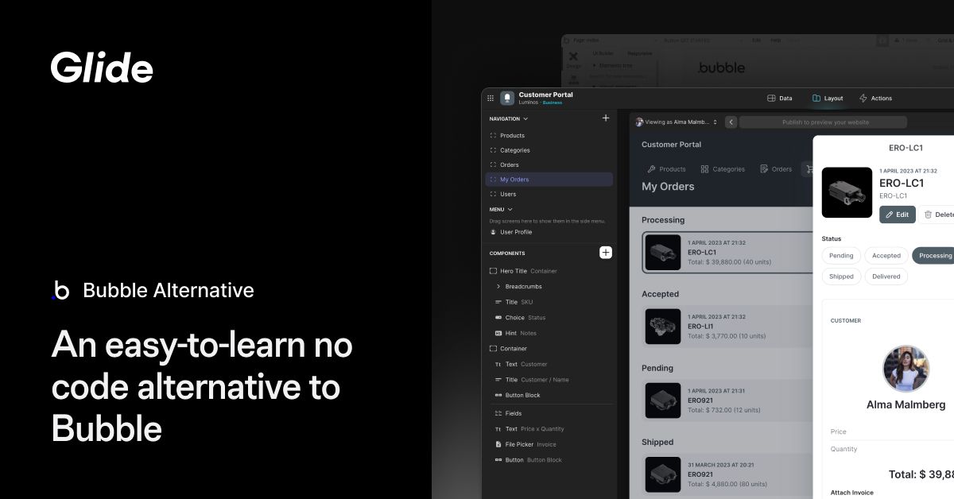Select the Processing status chip
Image resolution: width=954 pixels, height=499 pixels.
(x=933, y=256)
